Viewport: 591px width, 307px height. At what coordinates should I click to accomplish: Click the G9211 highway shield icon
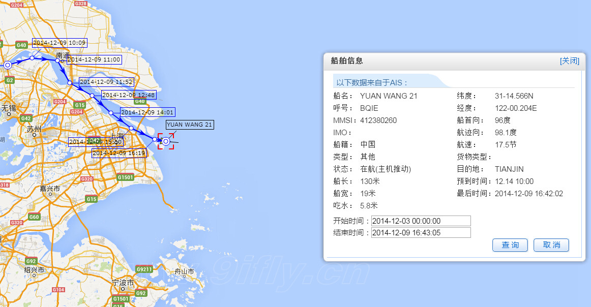pos(144,269)
